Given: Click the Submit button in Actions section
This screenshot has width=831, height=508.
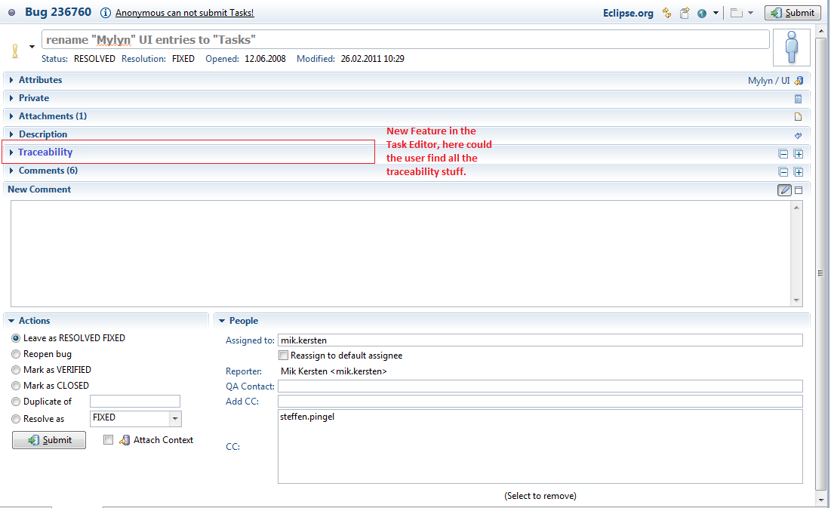Looking at the screenshot, I should 49,440.
